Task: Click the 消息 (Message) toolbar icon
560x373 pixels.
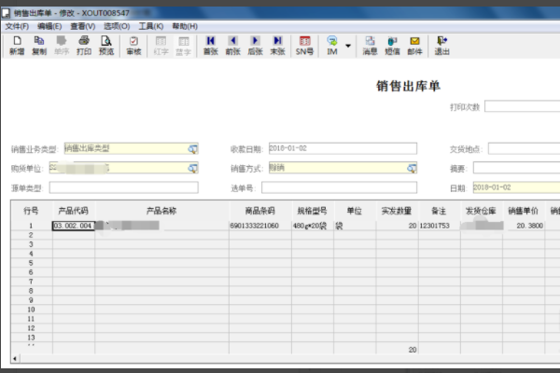Action: [x=370, y=46]
